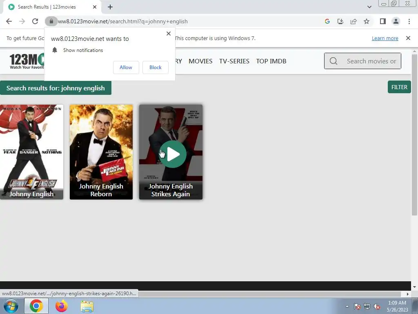Share this page via the share icon
The height and width of the screenshot is (314, 418).
[354, 21]
